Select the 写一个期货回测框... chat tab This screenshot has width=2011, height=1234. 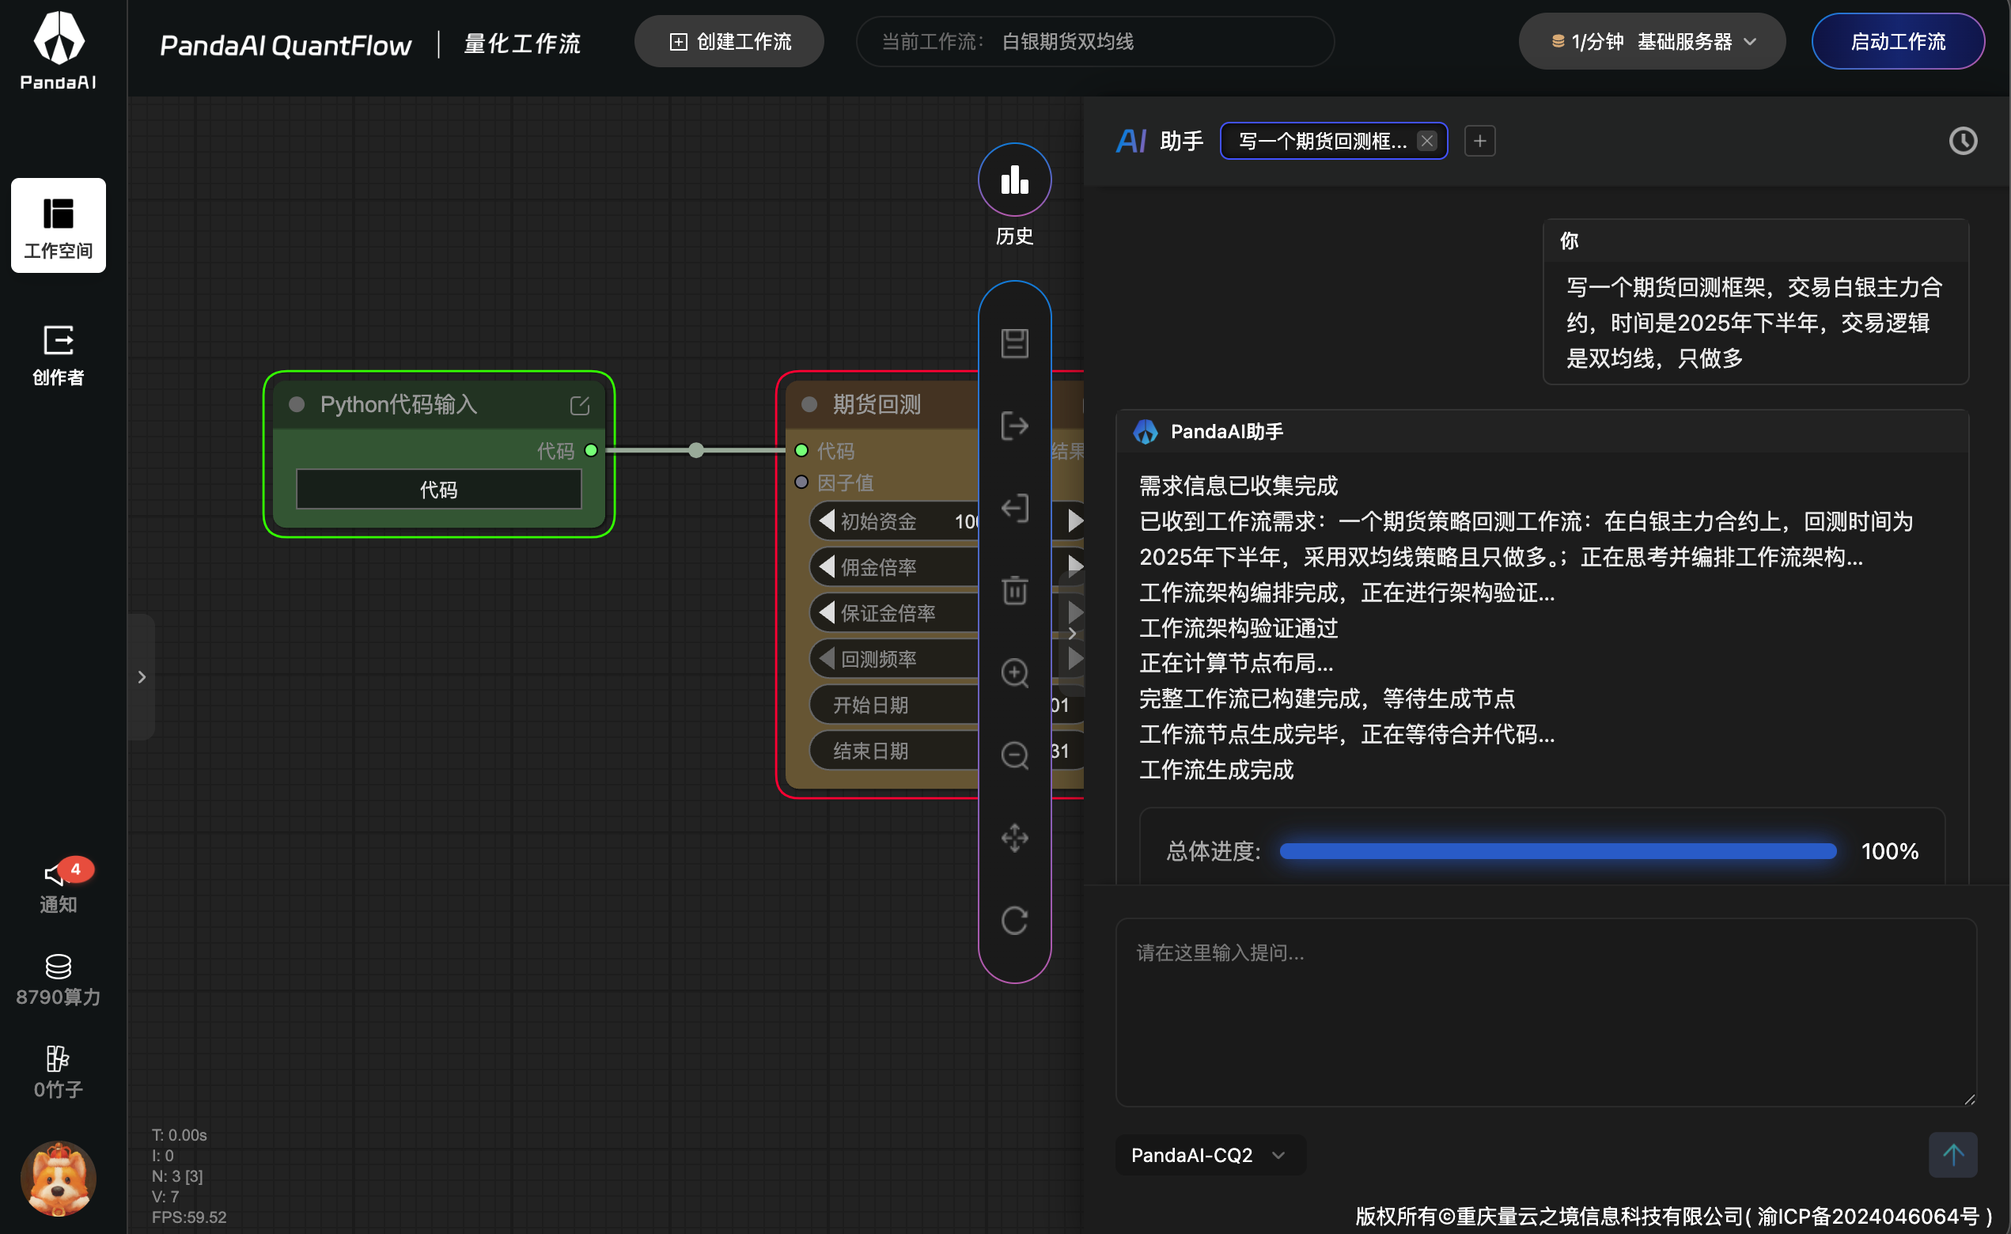pyautogui.click(x=1322, y=141)
